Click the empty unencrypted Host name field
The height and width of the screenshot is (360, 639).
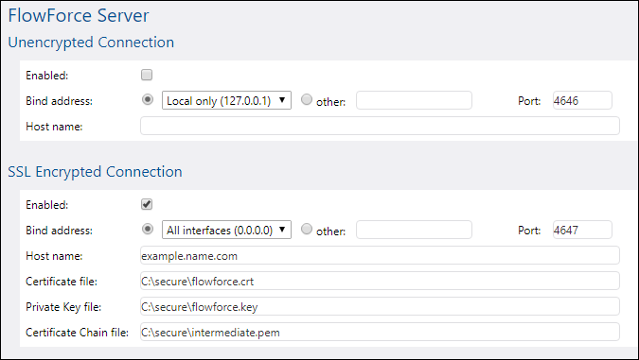point(380,126)
